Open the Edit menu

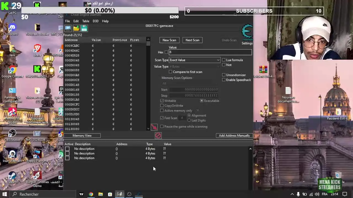pyautogui.click(x=76, y=21)
